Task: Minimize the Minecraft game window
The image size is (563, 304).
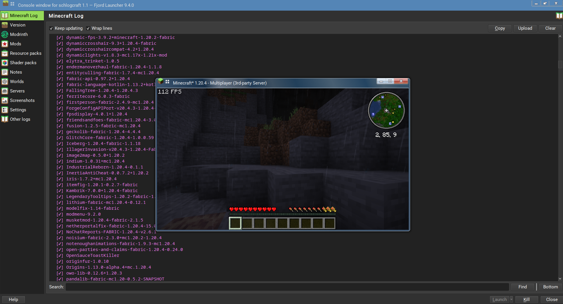Action: pyautogui.click(x=381, y=81)
